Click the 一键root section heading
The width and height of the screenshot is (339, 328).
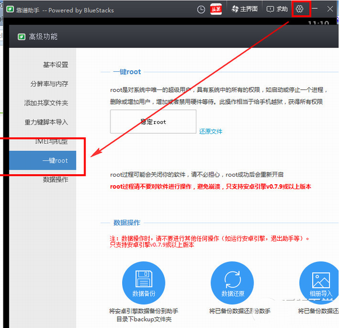(127, 72)
